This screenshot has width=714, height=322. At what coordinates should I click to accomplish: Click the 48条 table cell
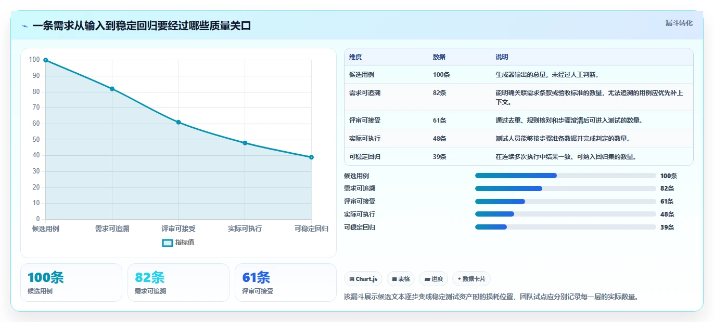[440, 139]
